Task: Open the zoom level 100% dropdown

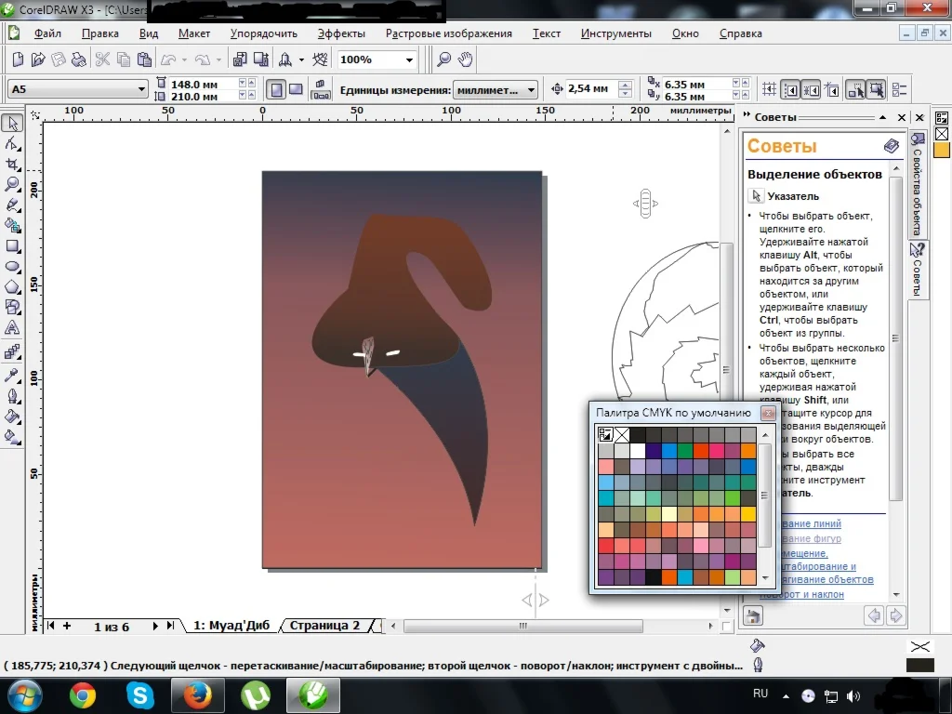Action: pyautogui.click(x=406, y=59)
